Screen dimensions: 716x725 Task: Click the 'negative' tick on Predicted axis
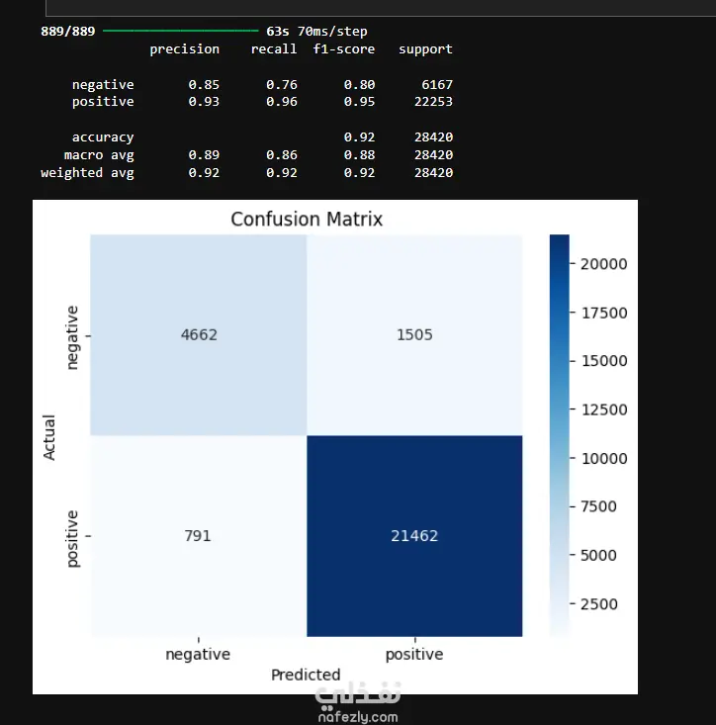[198, 654]
